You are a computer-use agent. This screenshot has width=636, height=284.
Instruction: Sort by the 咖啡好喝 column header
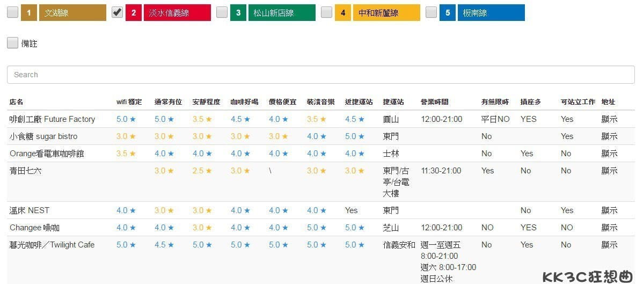[244, 102]
